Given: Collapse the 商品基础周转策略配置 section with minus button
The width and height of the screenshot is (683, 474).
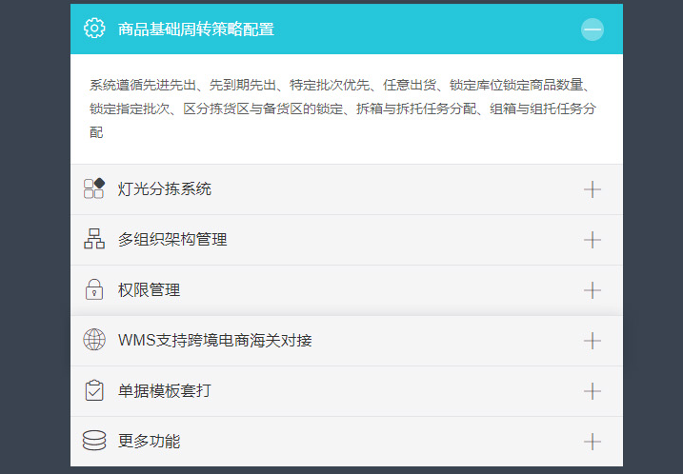Looking at the screenshot, I should coord(592,30).
